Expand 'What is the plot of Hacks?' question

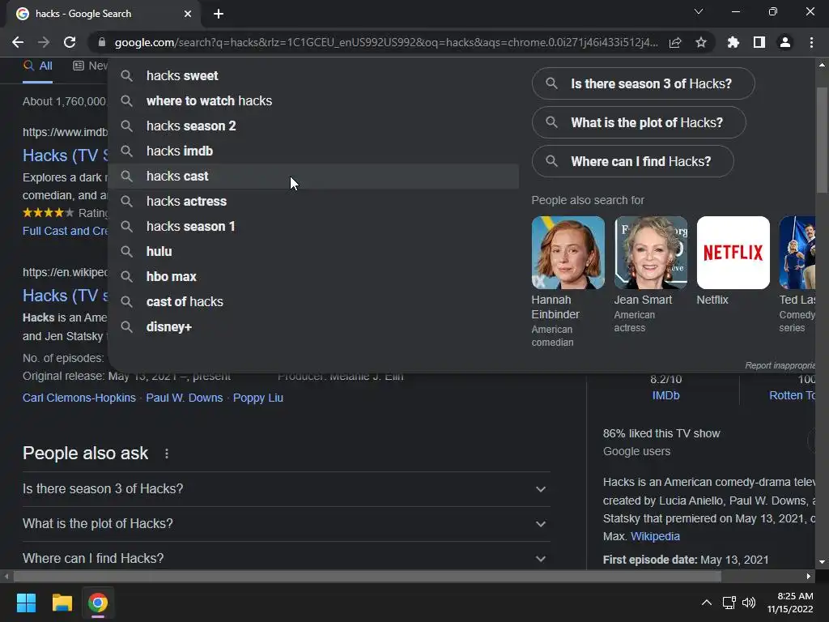click(x=286, y=524)
